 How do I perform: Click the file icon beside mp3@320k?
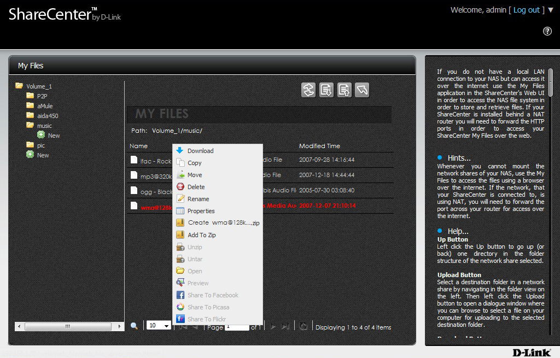134,175
